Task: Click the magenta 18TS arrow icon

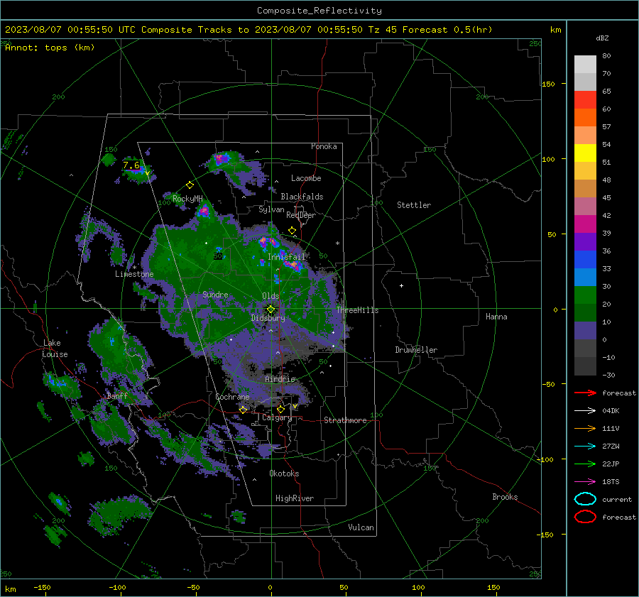Action: tap(585, 482)
